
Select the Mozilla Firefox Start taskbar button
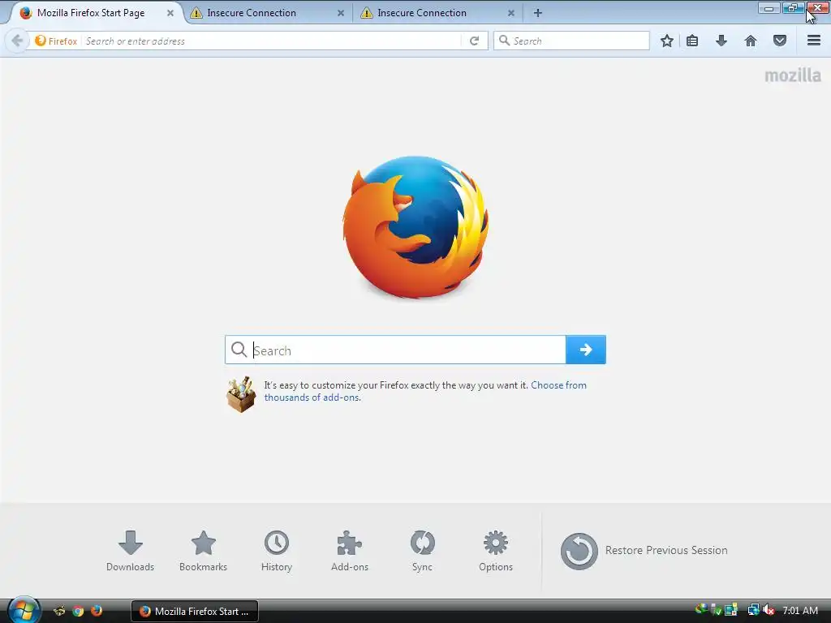coord(195,611)
